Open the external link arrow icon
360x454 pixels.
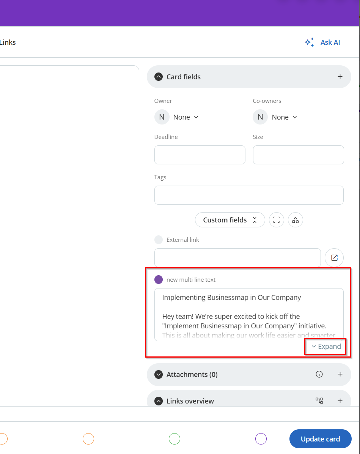[x=334, y=258]
